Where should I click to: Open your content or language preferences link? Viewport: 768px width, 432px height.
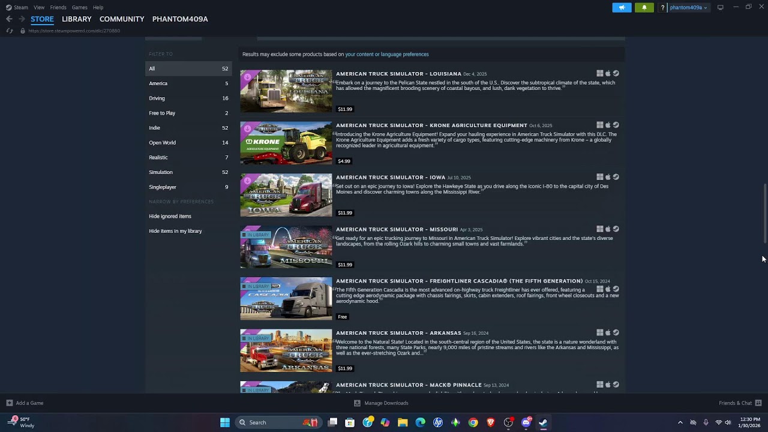pos(387,54)
